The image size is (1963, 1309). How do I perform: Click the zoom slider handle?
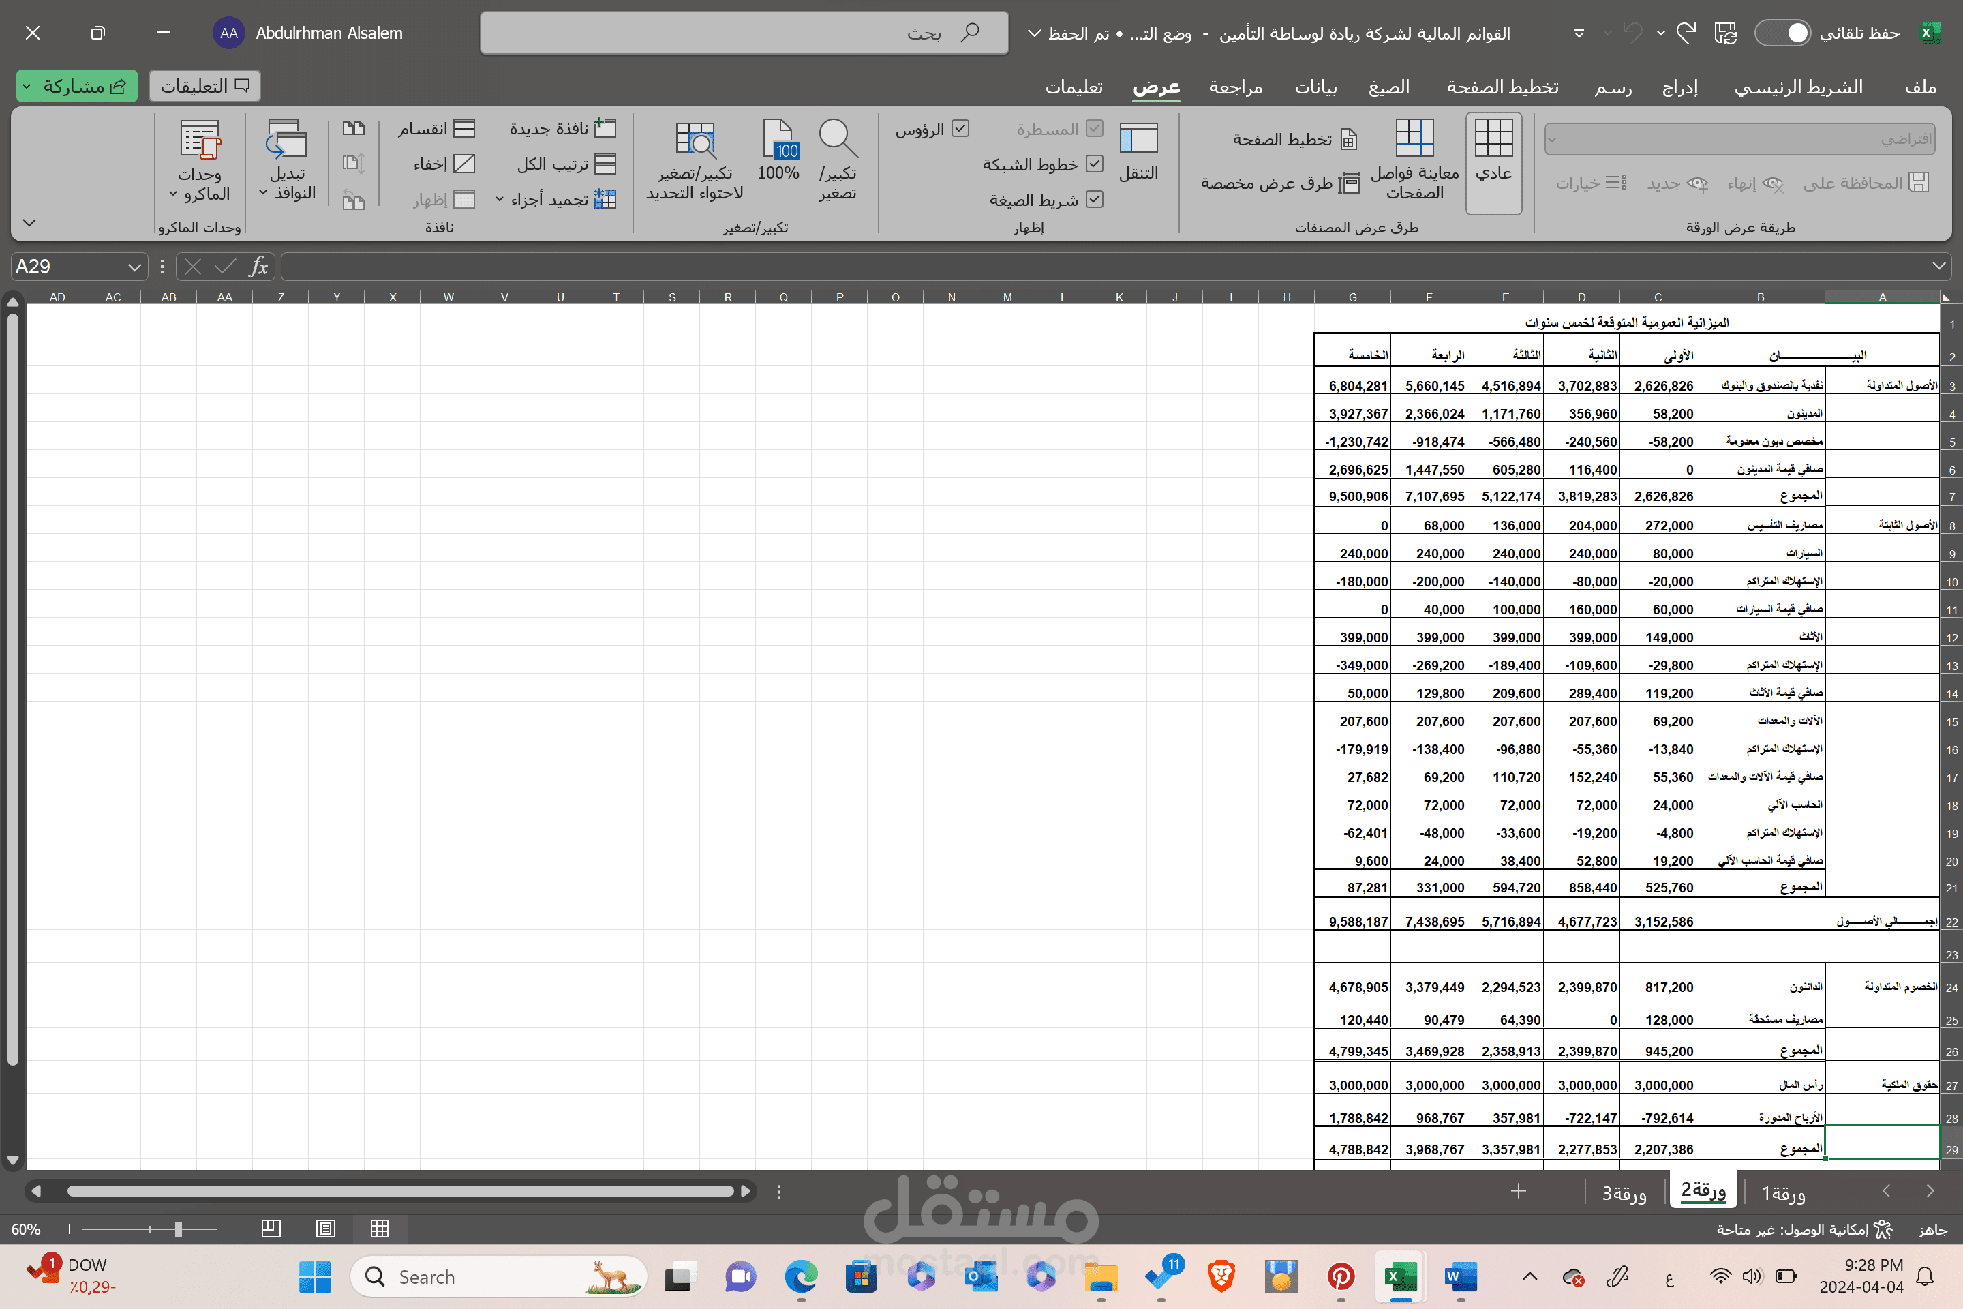pyautogui.click(x=178, y=1229)
